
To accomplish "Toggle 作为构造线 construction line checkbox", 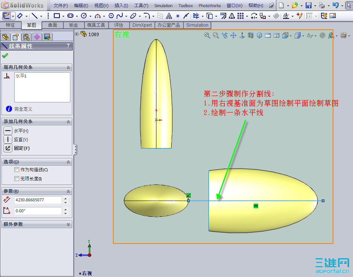I will tap(17, 170).
